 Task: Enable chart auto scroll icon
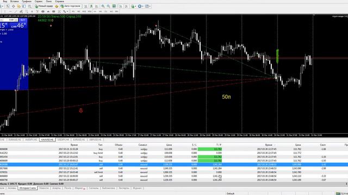click(x=120, y=6)
